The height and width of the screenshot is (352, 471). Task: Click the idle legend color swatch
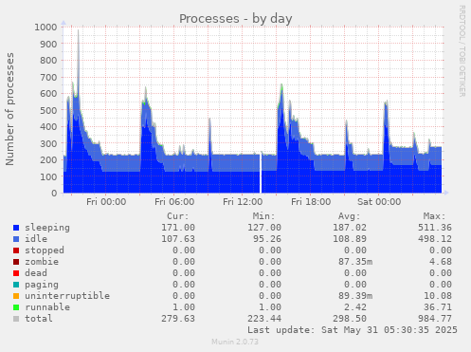16,239
